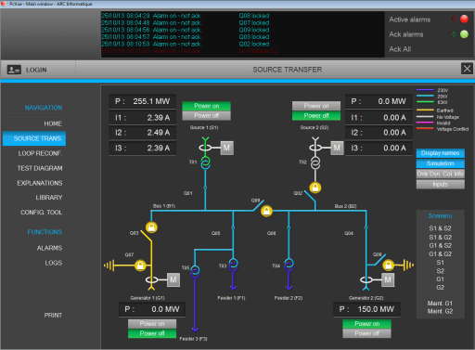Open the HOME navigation item
The image size is (475, 350).
point(53,123)
